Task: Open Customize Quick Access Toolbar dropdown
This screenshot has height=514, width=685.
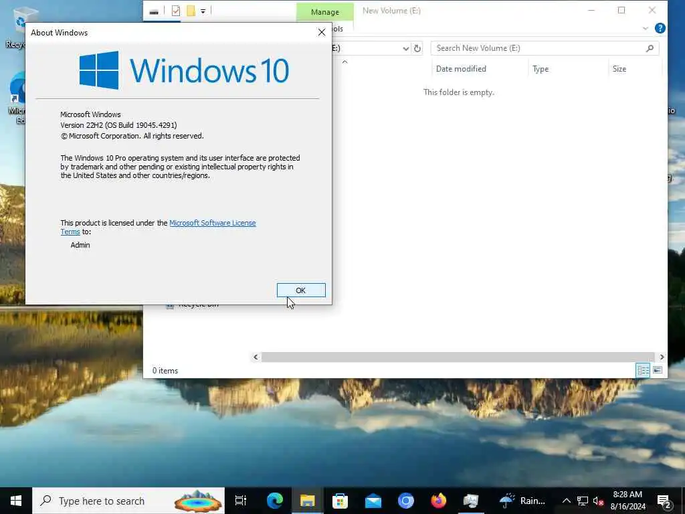Action: click(203, 11)
